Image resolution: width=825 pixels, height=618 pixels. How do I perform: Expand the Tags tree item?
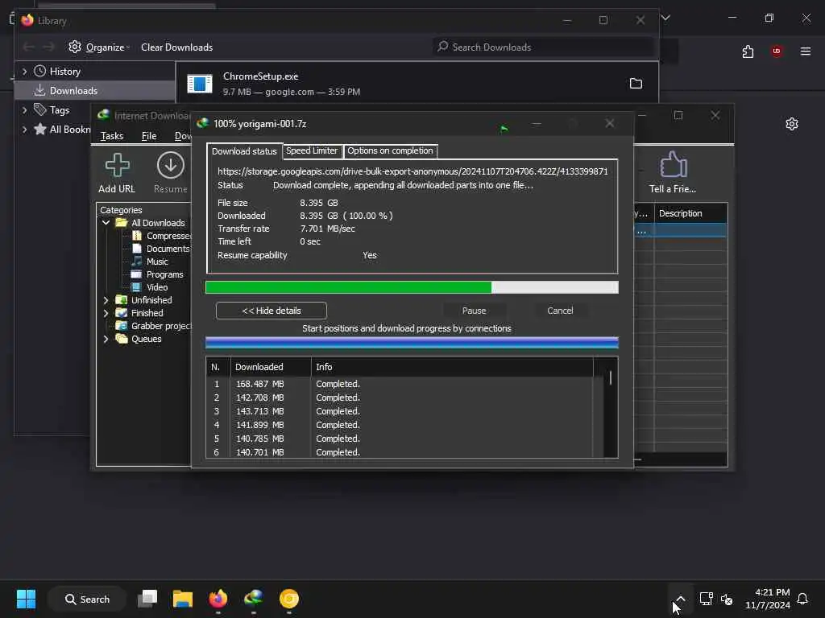(24, 109)
